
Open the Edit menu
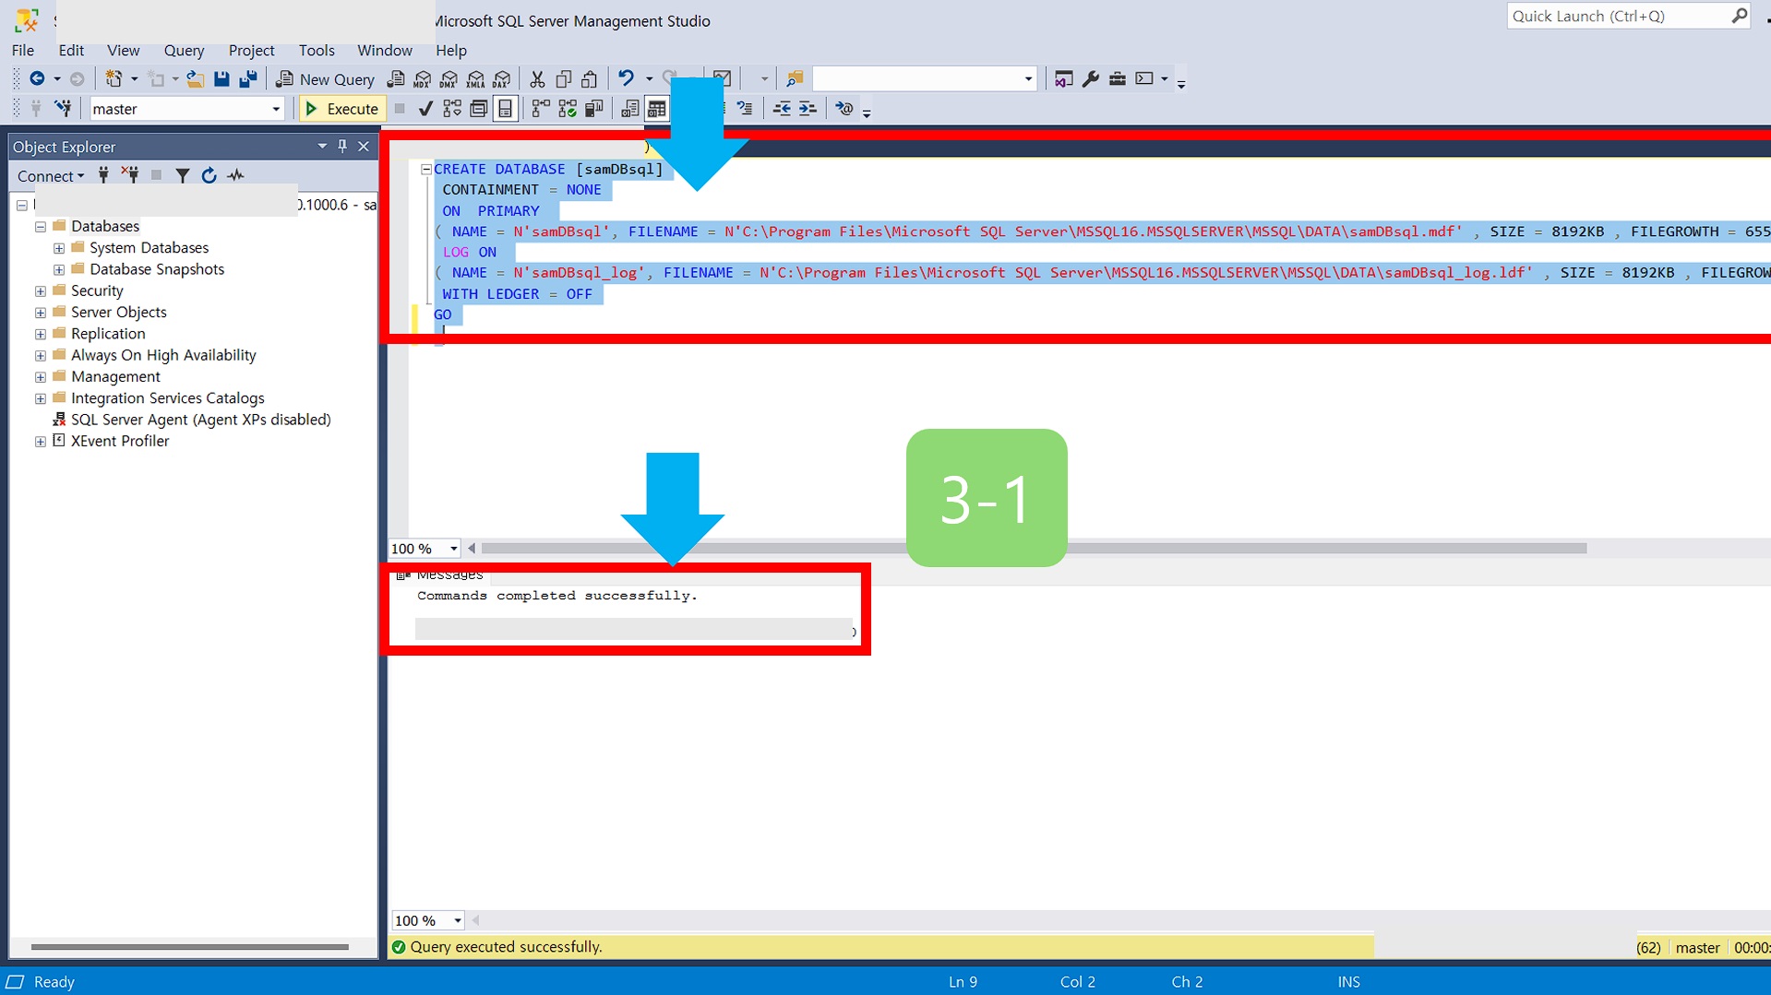[x=71, y=50]
